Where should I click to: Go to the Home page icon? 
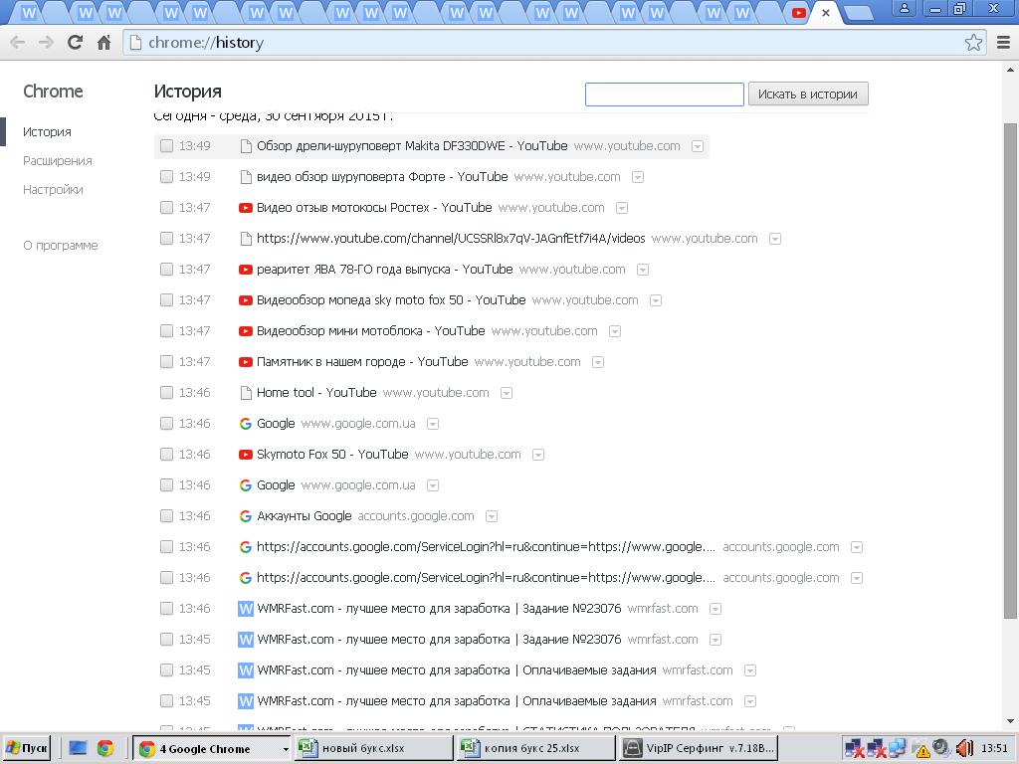(103, 43)
